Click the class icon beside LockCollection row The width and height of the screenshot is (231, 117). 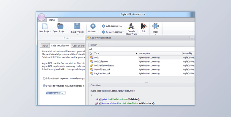point(91,62)
